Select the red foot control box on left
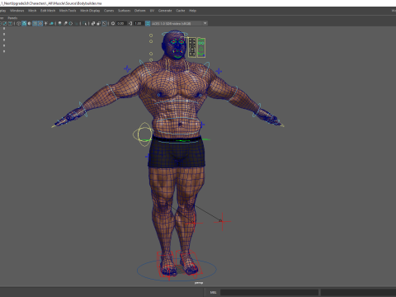The height and width of the screenshot is (297, 396). (166, 264)
